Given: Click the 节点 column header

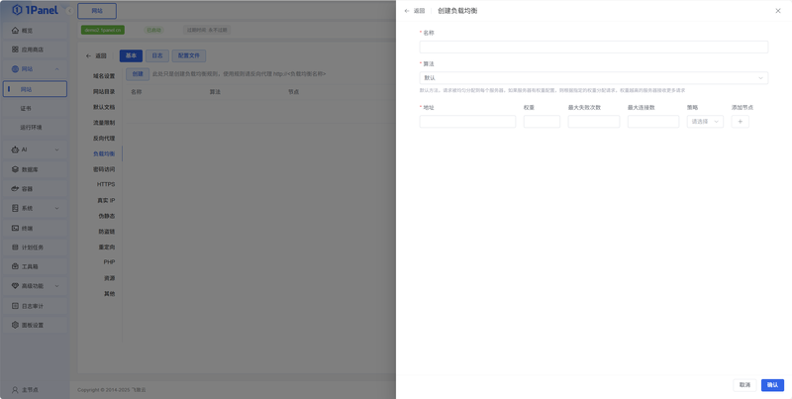Looking at the screenshot, I should tap(293, 92).
